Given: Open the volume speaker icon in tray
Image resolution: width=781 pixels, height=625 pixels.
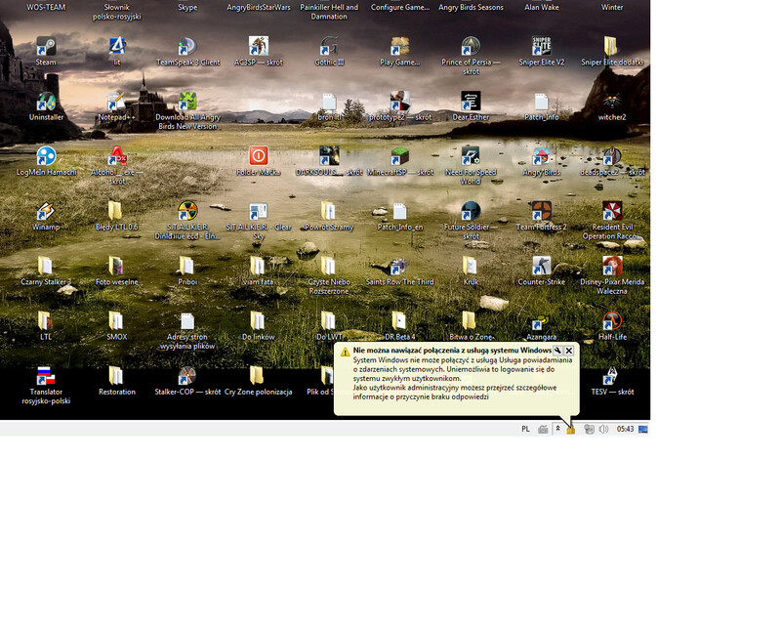Looking at the screenshot, I should pos(603,429).
